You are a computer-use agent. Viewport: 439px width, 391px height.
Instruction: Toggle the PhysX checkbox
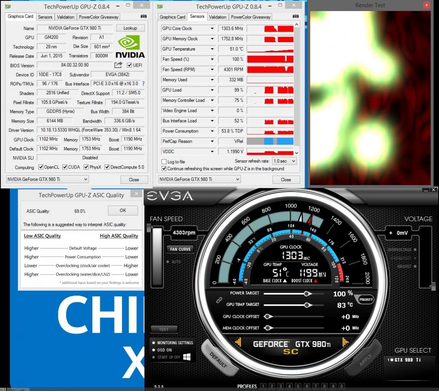click(x=86, y=167)
